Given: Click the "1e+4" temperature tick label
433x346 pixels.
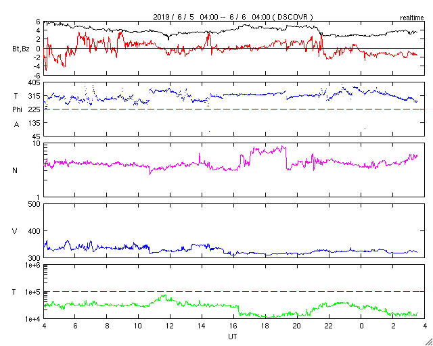Looking at the screenshot, I should (33, 319).
